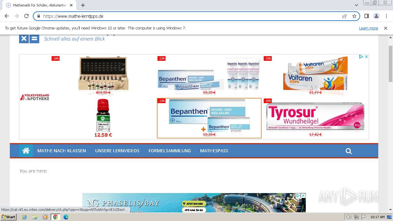The height and width of the screenshot is (221, 393).
Task: Open Chrome's three-dot menu
Action: (x=386, y=16)
